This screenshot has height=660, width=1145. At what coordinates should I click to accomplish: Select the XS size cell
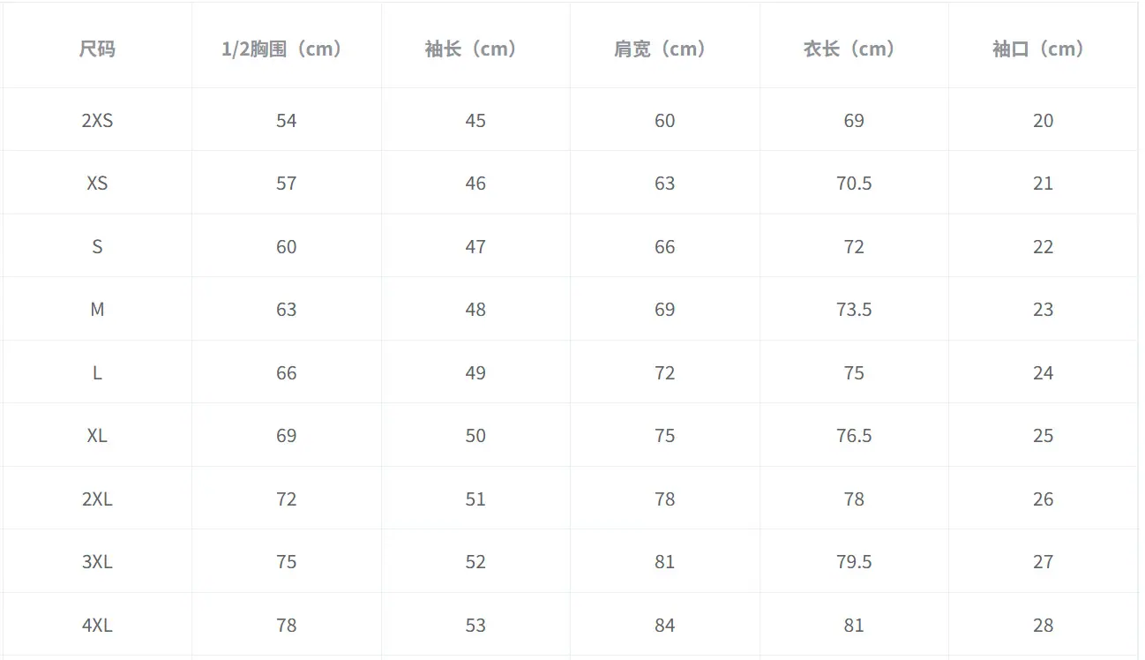[x=97, y=184]
